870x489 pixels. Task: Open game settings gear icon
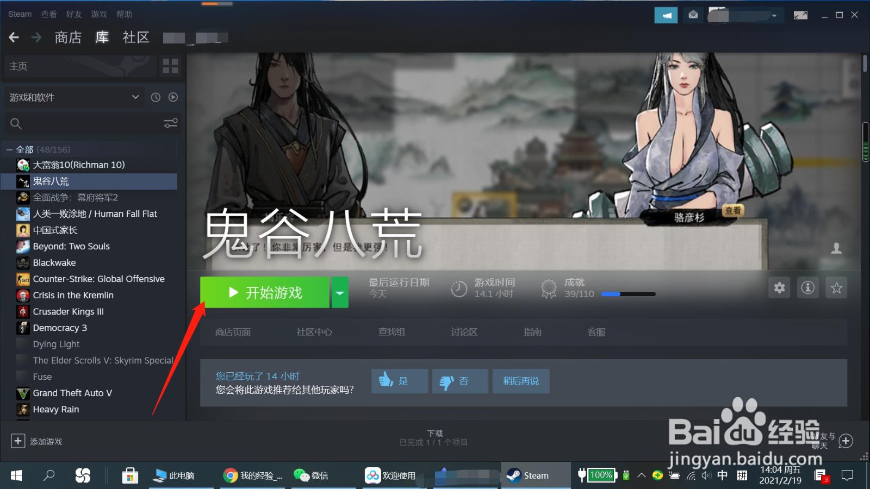coord(779,287)
